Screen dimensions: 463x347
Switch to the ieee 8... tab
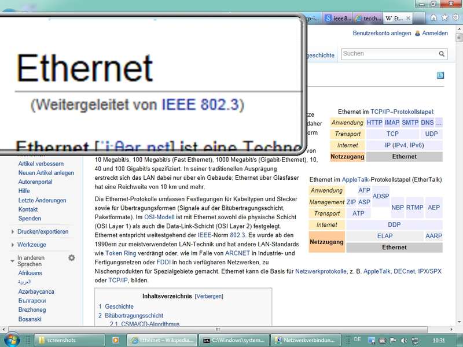[337, 19]
